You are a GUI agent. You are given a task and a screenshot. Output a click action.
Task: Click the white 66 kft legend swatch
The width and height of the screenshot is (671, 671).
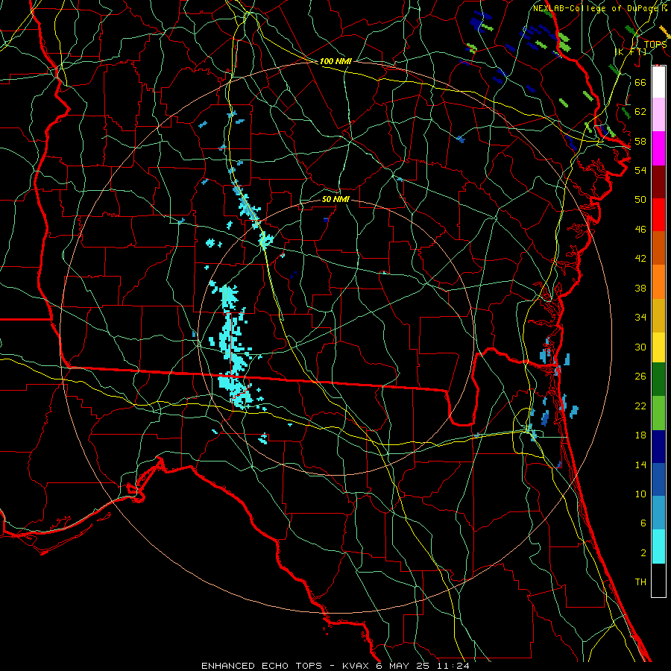[x=658, y=82]
